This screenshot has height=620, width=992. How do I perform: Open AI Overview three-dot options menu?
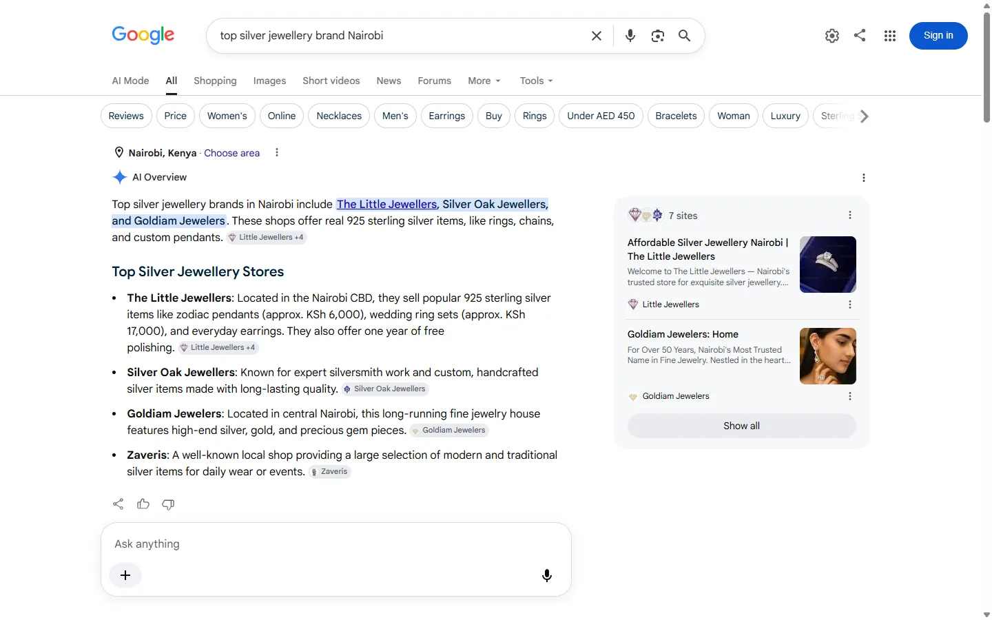[x=864, y=178]
